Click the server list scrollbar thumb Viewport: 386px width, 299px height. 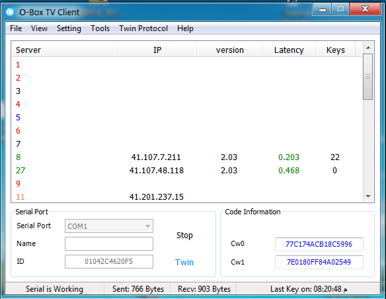368,77
